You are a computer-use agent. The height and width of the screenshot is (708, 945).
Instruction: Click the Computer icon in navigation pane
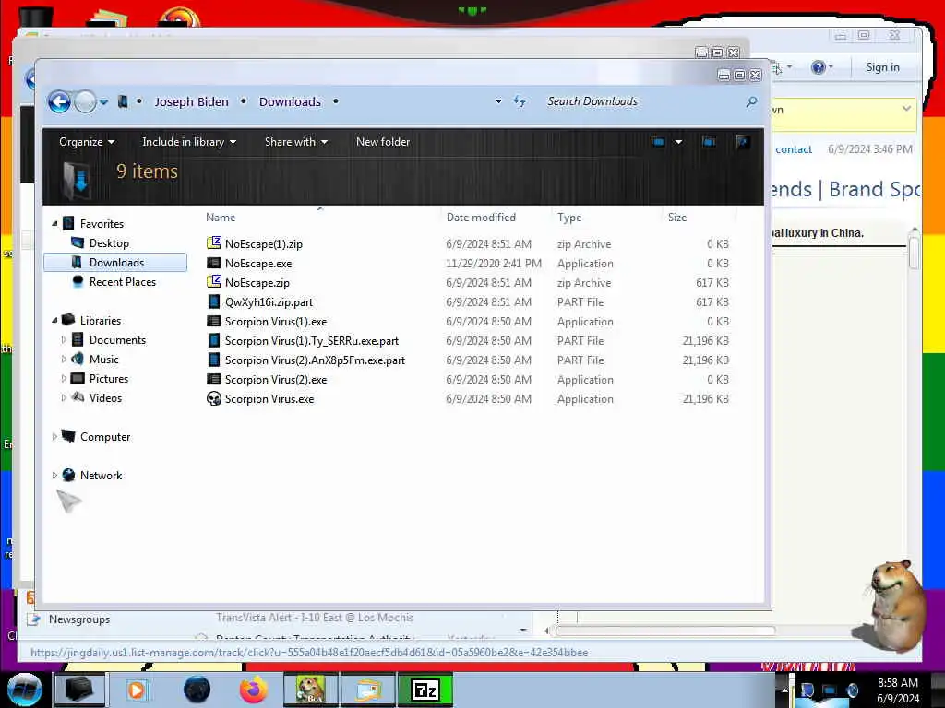(68, 436)
